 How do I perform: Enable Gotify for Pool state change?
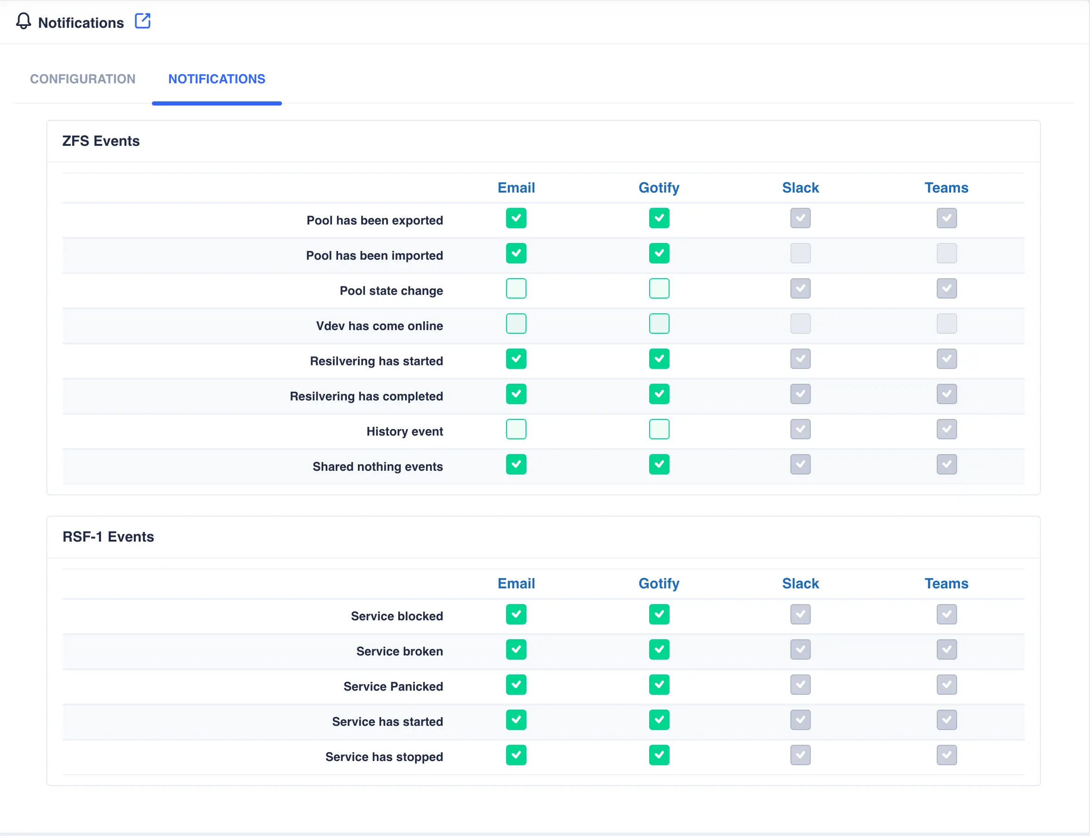[659, 288]
